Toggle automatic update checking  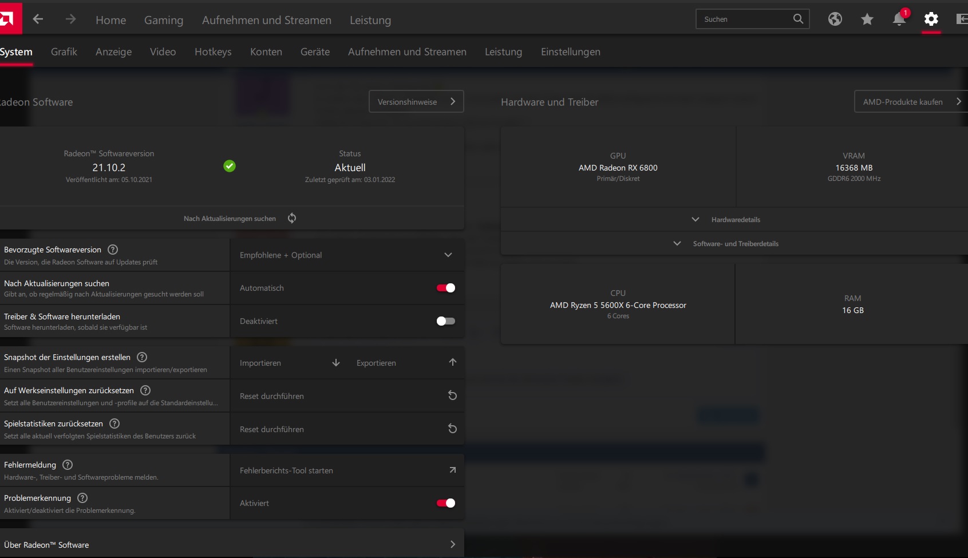(446, 288)
